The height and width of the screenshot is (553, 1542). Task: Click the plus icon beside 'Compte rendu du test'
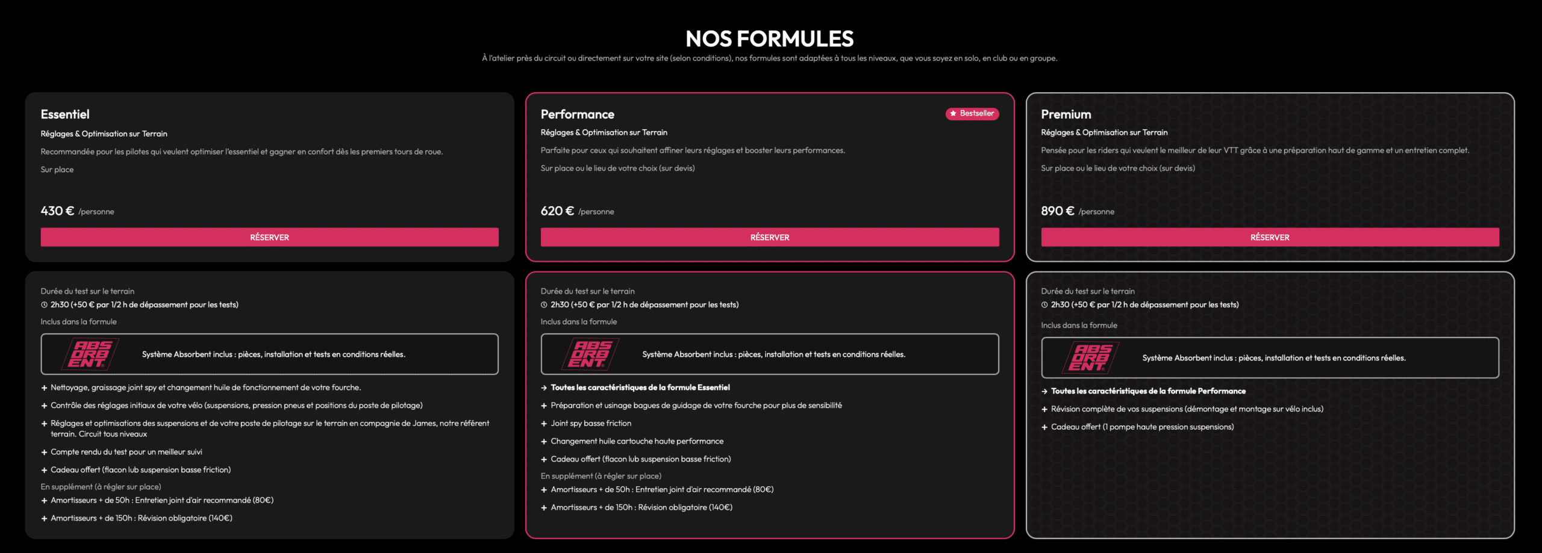[44, 453]
